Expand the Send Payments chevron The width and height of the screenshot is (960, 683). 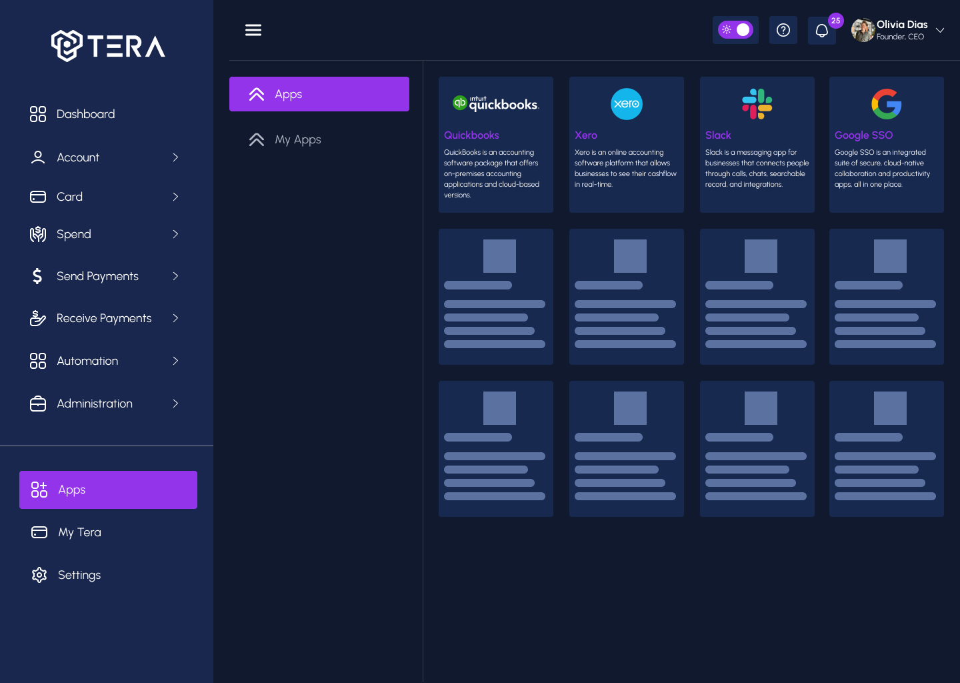175,276
